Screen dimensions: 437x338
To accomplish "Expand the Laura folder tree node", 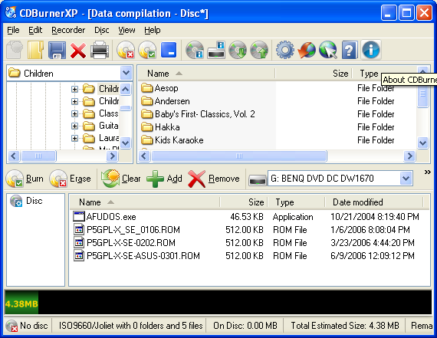I will point(74,138).
